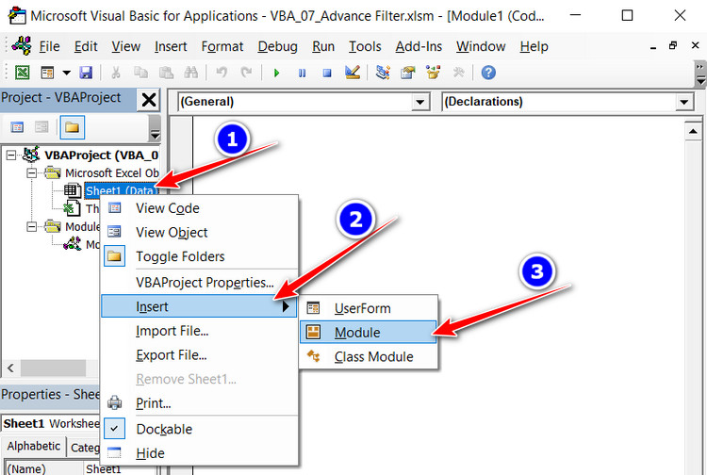The image size is (707, 475).
Task: Insert a Class Module from submenu
Action: 369,357
